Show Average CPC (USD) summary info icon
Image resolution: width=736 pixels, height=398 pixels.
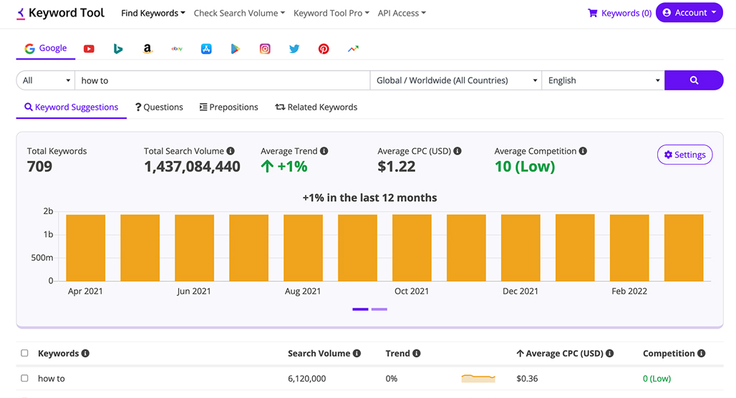pos(457,151)
